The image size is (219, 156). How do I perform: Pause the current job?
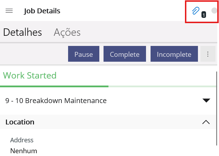pos(84,54)
